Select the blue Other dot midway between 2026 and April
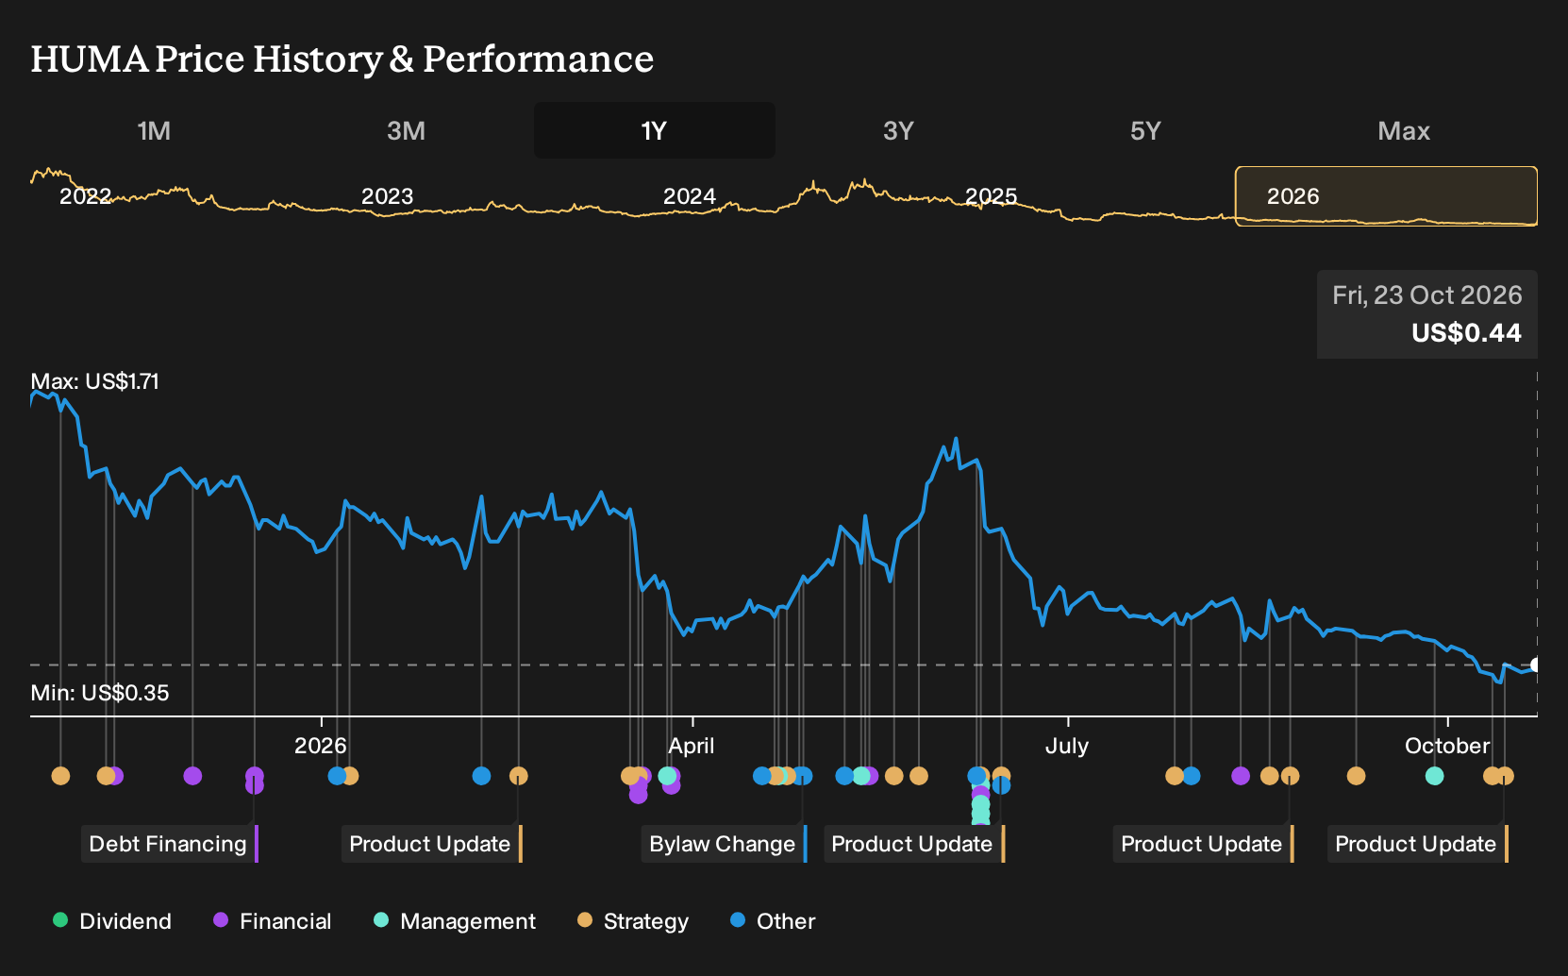Screen dimensions: 1568x976 coord(481,776)
